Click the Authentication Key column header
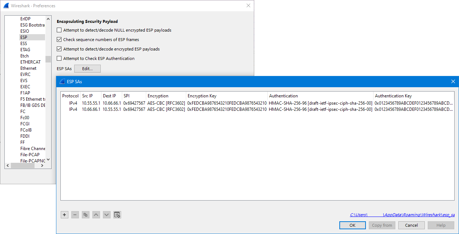Image resolution: width=459 pixels, height=234 pixels. click(x=414, y=96)
